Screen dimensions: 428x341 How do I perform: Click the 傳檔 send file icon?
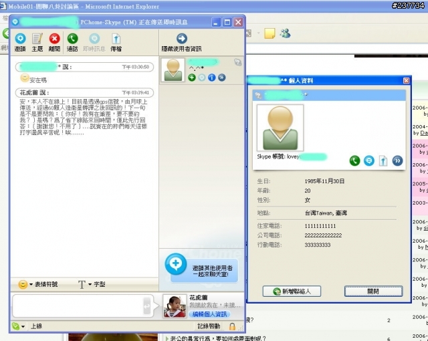click(x=116, y=39)
